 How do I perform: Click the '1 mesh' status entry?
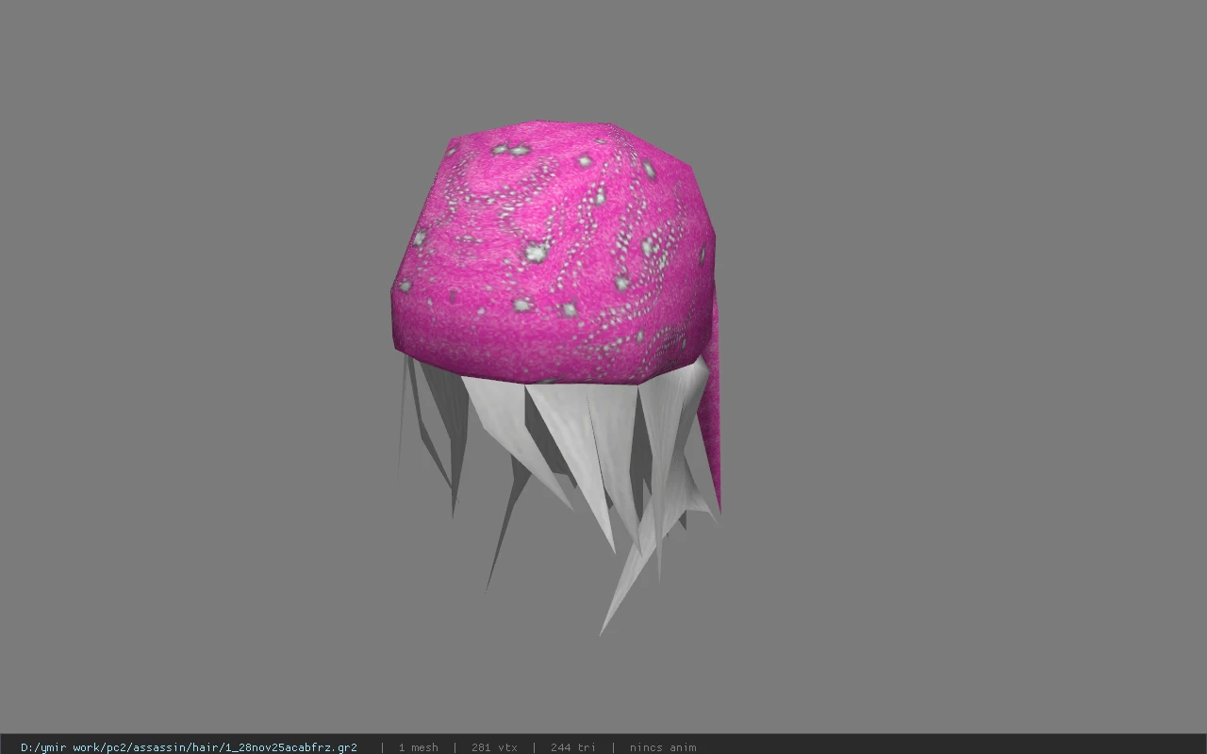[x=418, y=747]
